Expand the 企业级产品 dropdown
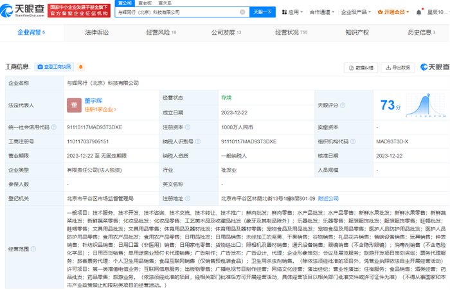This screenshot has width=450, height=290. point(354,12)
